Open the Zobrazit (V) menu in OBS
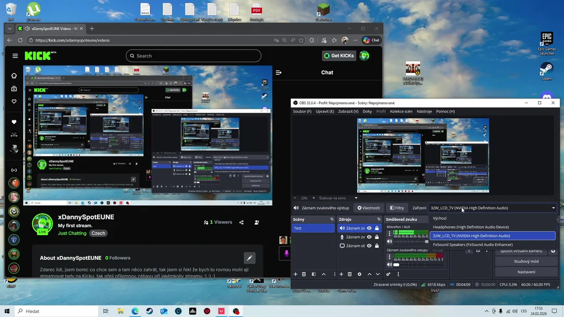 pos(348,111)
